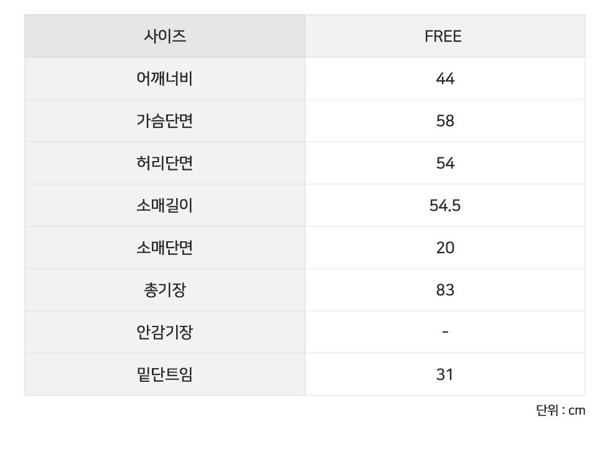Viewport: 610px width, 467px height.
Task: Click the 가슴단면 row label
Action: point(165,121)
